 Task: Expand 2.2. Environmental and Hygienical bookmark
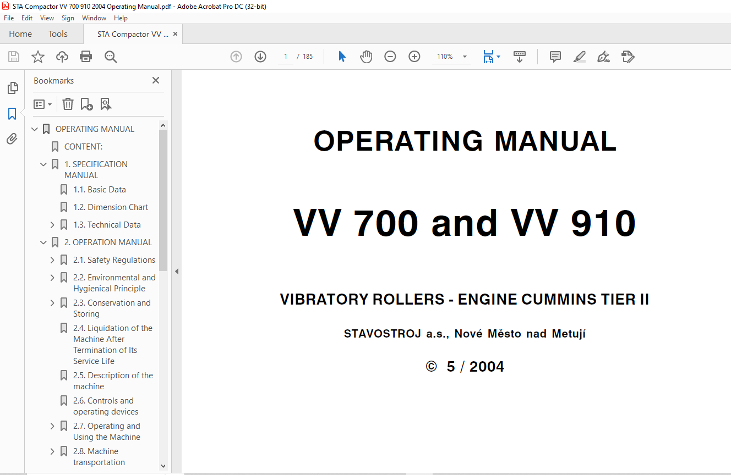coord(52,278)
